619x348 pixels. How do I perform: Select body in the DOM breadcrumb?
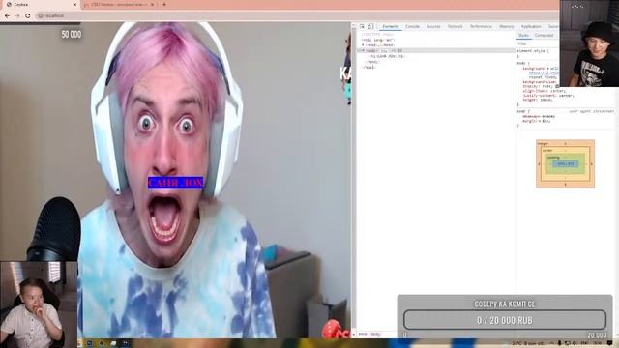pyautogui.click(x=376, y=334)
